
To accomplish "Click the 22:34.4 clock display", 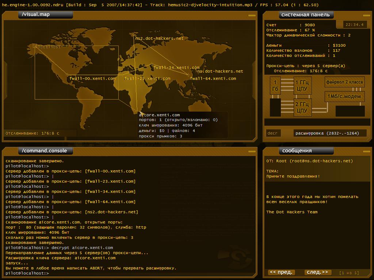I will 354,24.
